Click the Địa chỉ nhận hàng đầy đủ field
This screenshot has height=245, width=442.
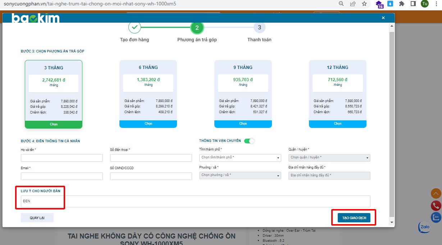[x=329, y=175]
